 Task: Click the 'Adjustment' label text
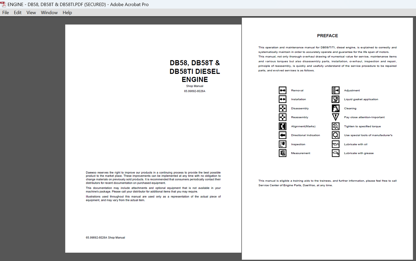tap(352, 91)
